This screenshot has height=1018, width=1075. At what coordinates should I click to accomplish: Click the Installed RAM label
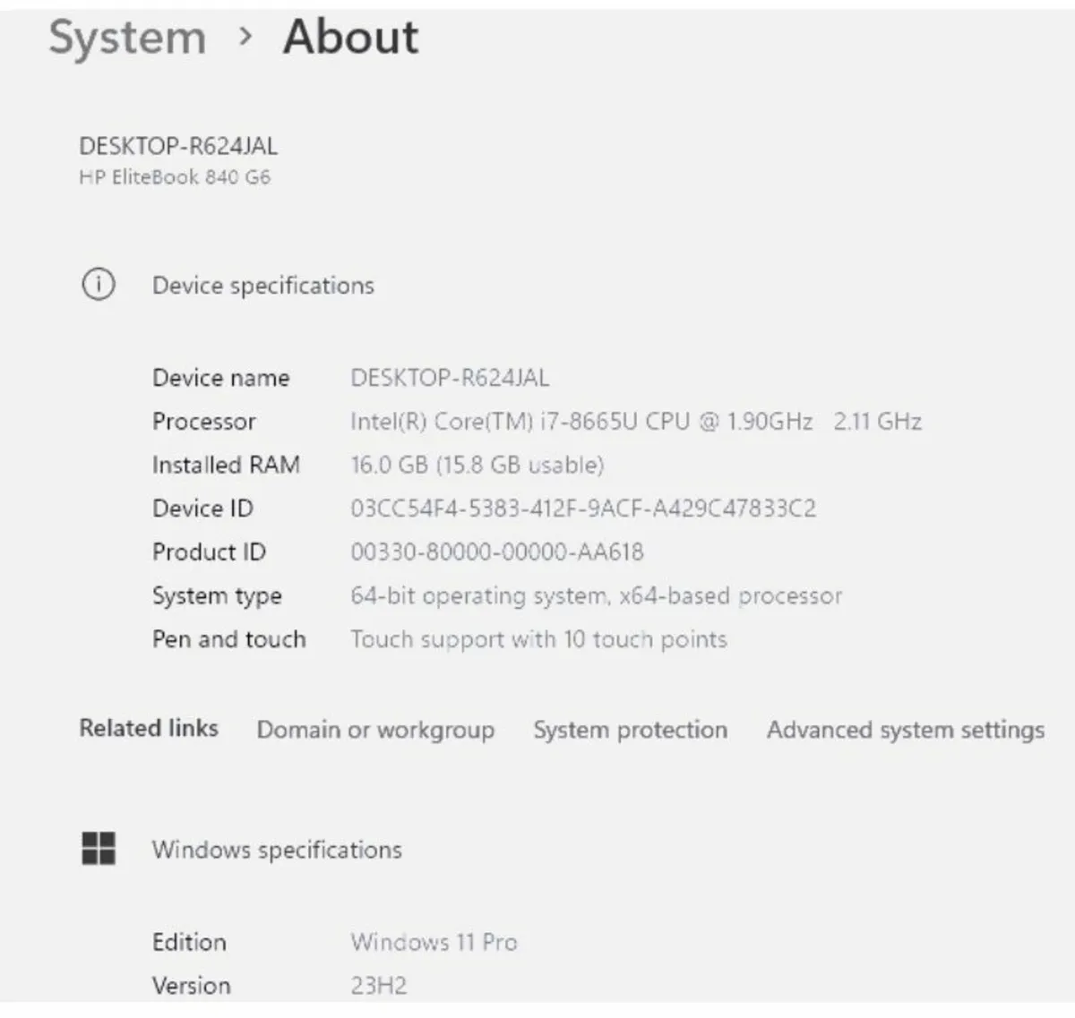[x=226, y=466]
